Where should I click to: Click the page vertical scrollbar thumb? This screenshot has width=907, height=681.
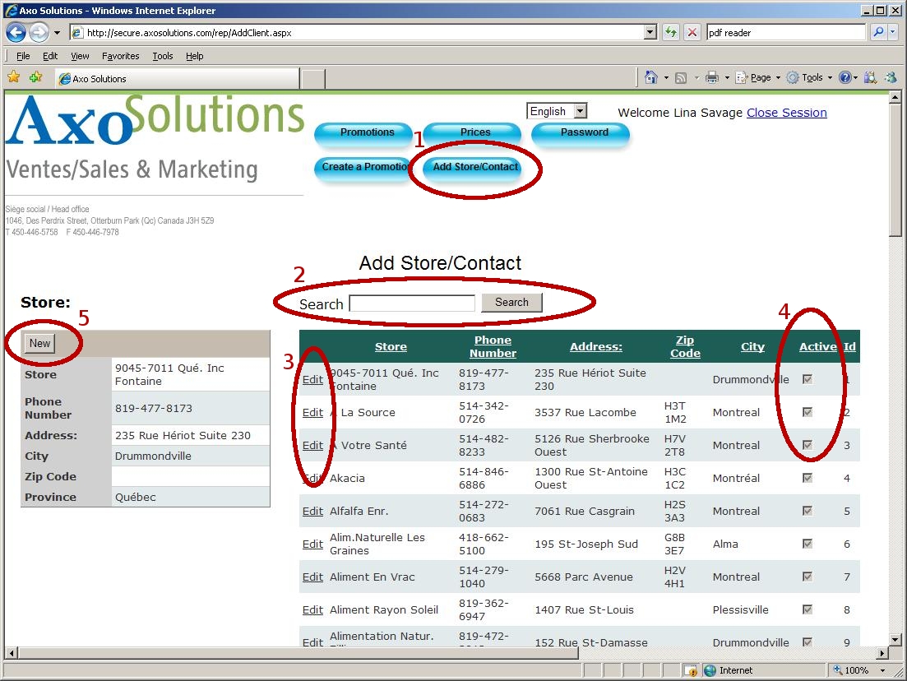[895, 171]
